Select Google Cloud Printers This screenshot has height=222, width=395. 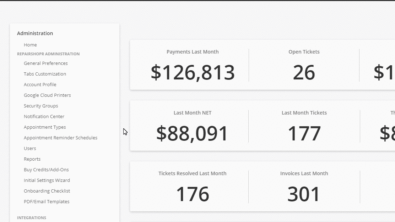(x=47, y=95)
